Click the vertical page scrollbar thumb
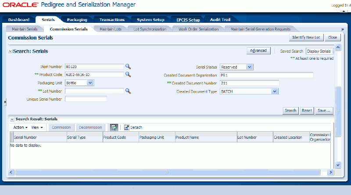This screenshot has width=351, height=195. (x=338, y=112)
